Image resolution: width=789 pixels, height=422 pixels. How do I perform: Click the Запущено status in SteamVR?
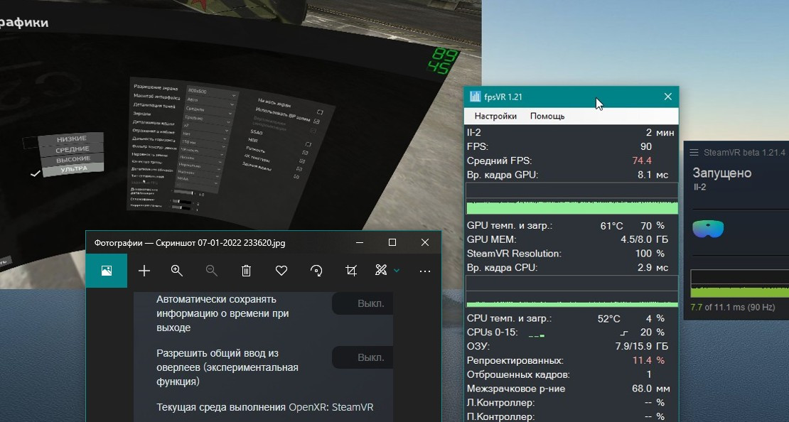pyautogui.click(x=722, y=173)
